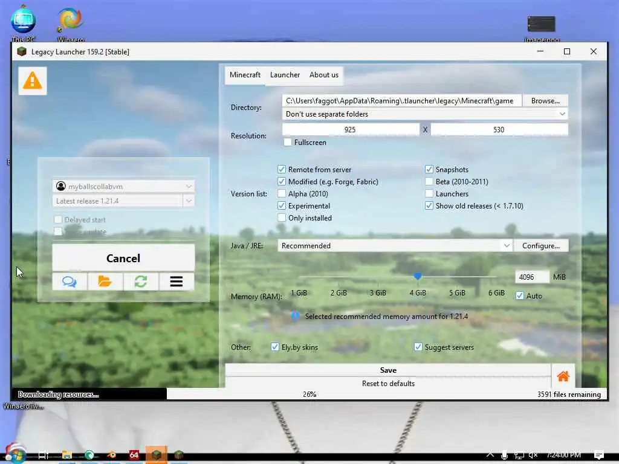This screenshot has height=464, width=619.
Task: Click the highlighted Minecraft block taskbar icon
Action: [x=157, y=455]
